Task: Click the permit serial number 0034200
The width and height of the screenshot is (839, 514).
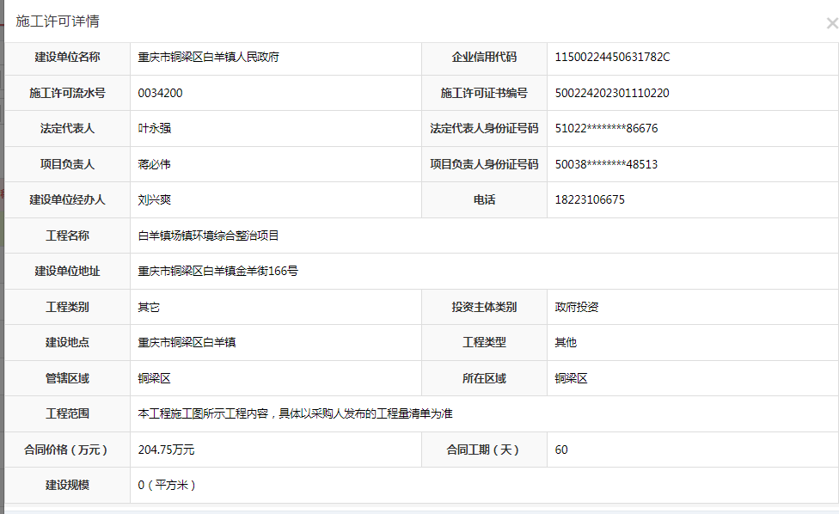Action: (160, 93)
